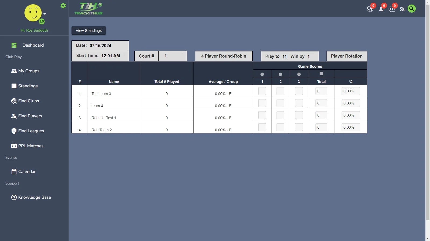Click the green search magnifier icon
This screenshot has height=241, width=430.
(x=412, y=9)
